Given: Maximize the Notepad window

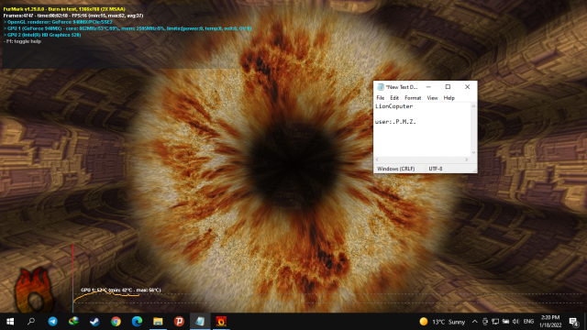Looking at the screenshot, I should coord(448,87).
